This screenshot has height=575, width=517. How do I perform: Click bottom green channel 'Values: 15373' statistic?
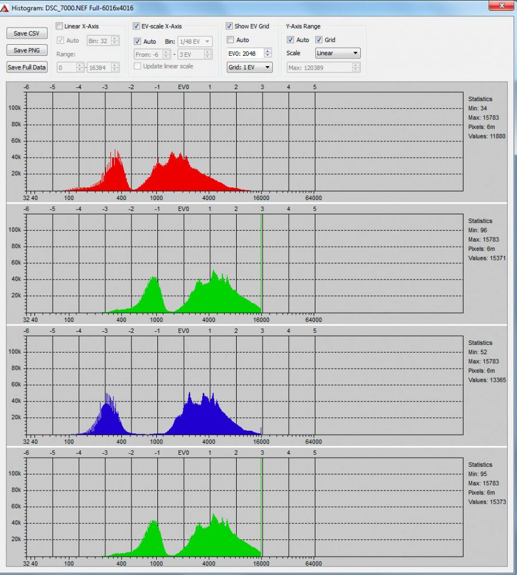(x=487, y=502)
